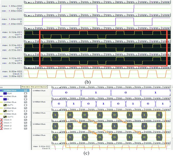
Task: Select the Untitled Bus row just above D
Action: tap(15, 97)
